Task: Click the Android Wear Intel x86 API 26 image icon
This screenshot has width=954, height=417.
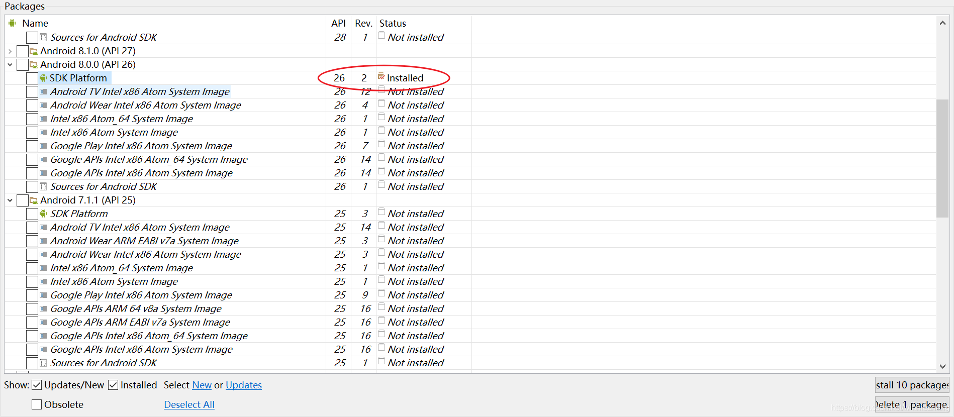Action: click(43, 105)
